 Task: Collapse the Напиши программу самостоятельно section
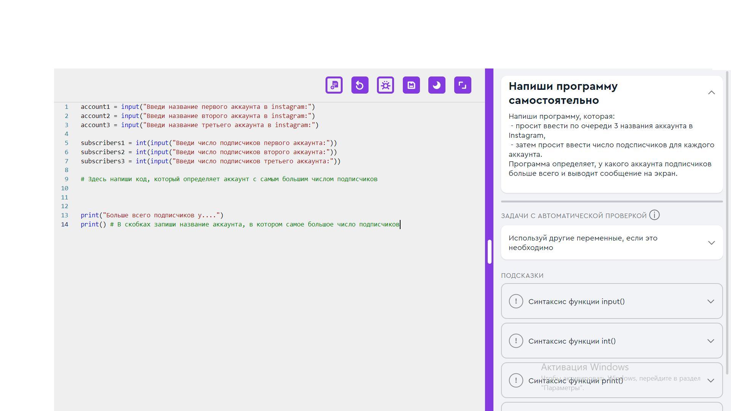pos(711,93)
